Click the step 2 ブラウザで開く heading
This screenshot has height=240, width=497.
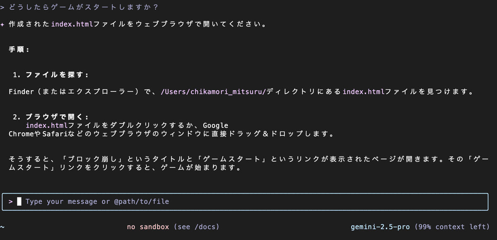(x=51, y=117)
